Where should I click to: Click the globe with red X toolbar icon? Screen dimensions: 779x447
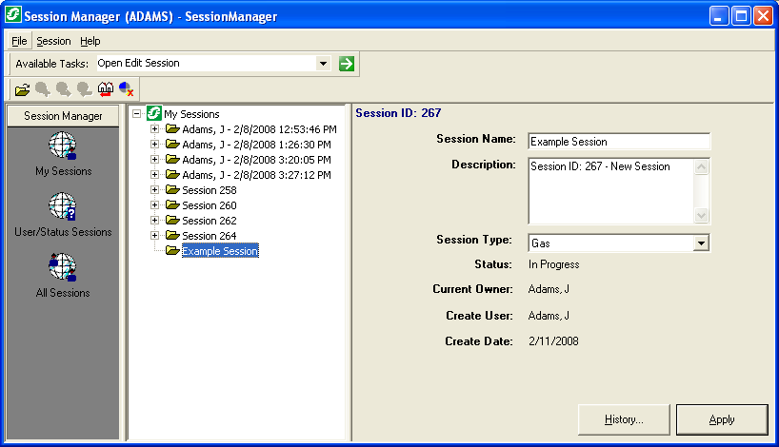click(x=126, y=89)
